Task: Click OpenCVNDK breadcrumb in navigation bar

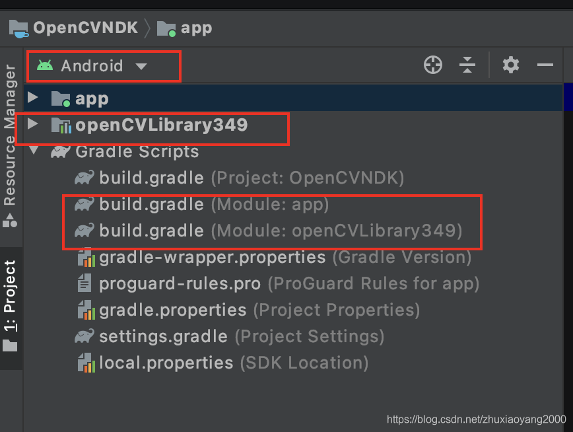Action: (86, 28)
